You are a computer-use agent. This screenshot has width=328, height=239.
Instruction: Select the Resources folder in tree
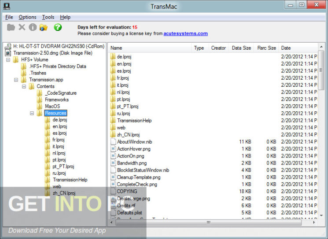(55, 113)
